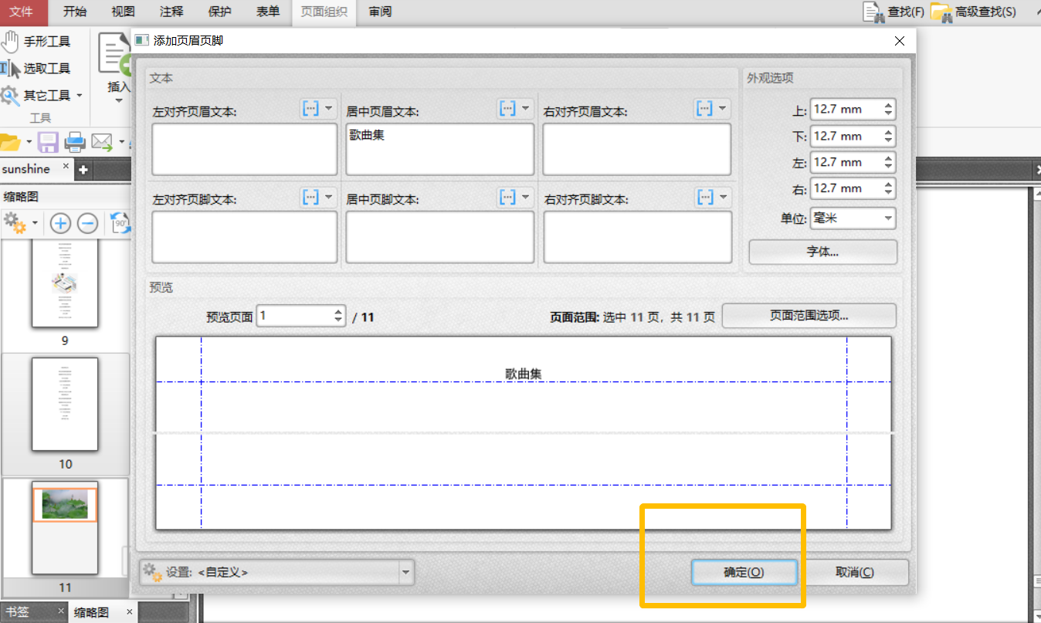
Task: Click the 缩略图 panel title
Action: pos(21,196)
